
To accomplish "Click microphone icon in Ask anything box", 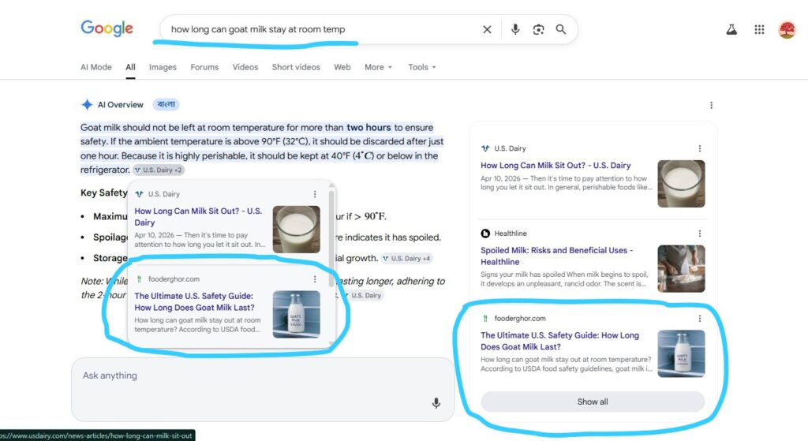I will pyautogui.click(x=436, y=403).
